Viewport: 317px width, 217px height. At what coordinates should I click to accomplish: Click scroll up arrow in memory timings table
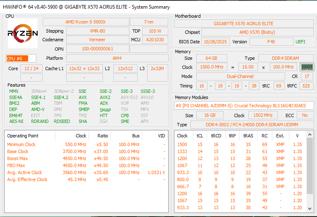[310, 134]
